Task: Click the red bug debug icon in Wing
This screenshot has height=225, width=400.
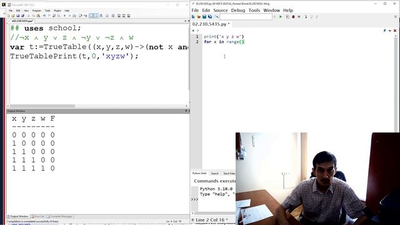Action: [x=293, y=17]
